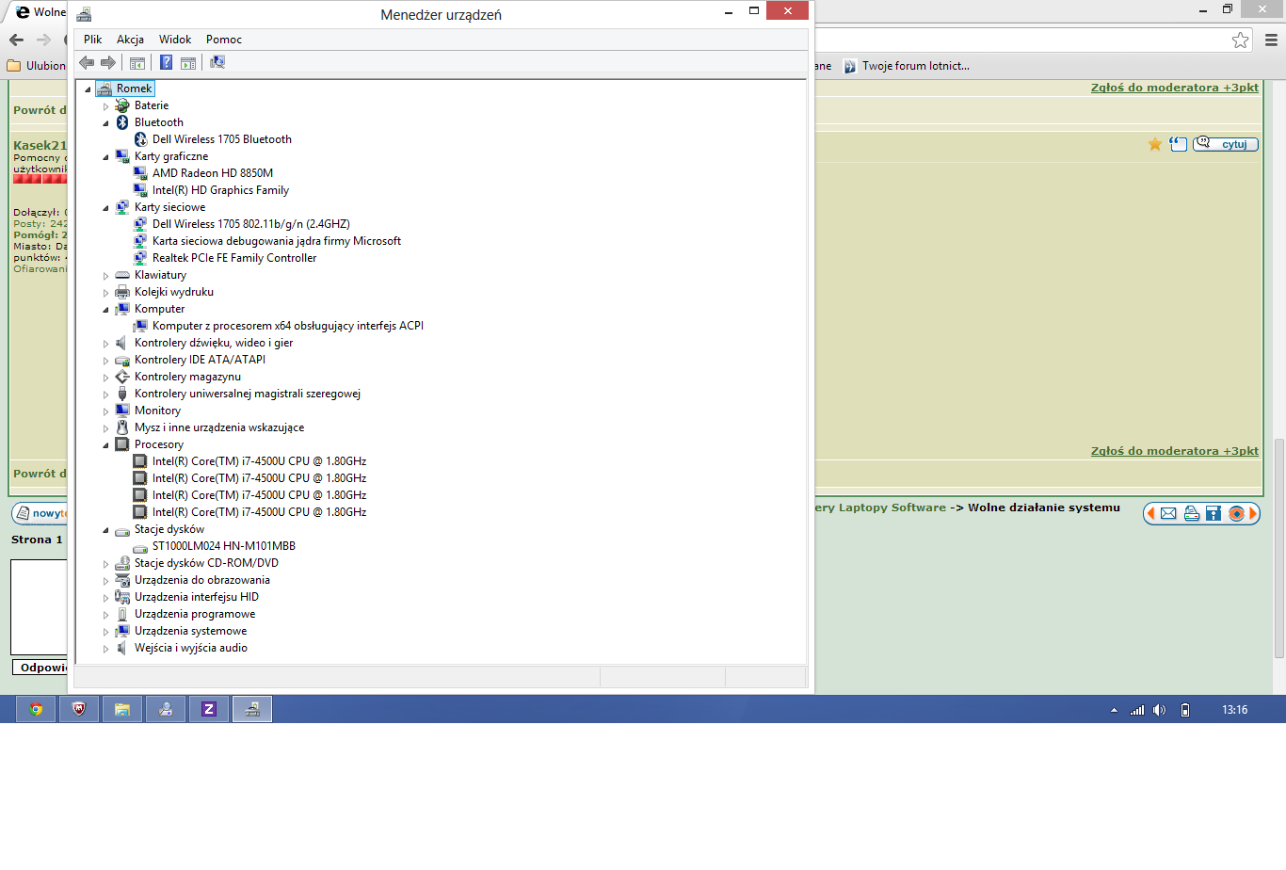Viewport: 1286px width, 870px height.
Task: Collapse the Karty graficzne category
Action: tap(106, 157)
